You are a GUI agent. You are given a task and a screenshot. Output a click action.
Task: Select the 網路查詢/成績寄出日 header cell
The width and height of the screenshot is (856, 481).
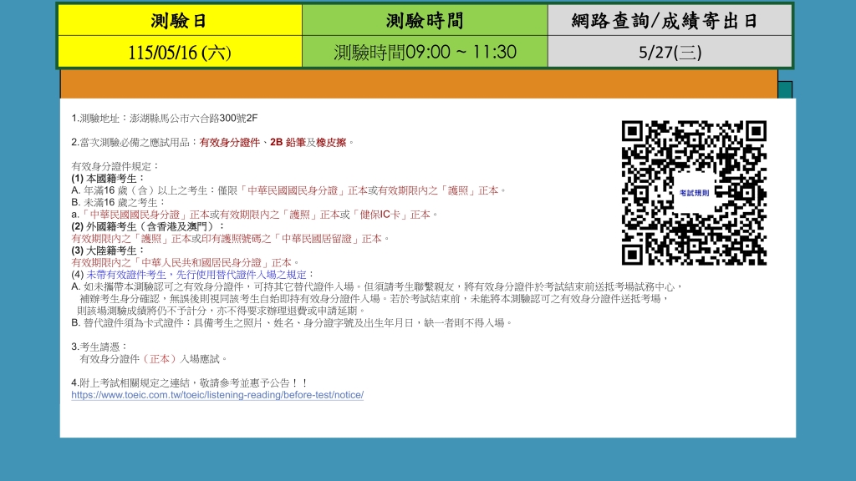[670, 21]
